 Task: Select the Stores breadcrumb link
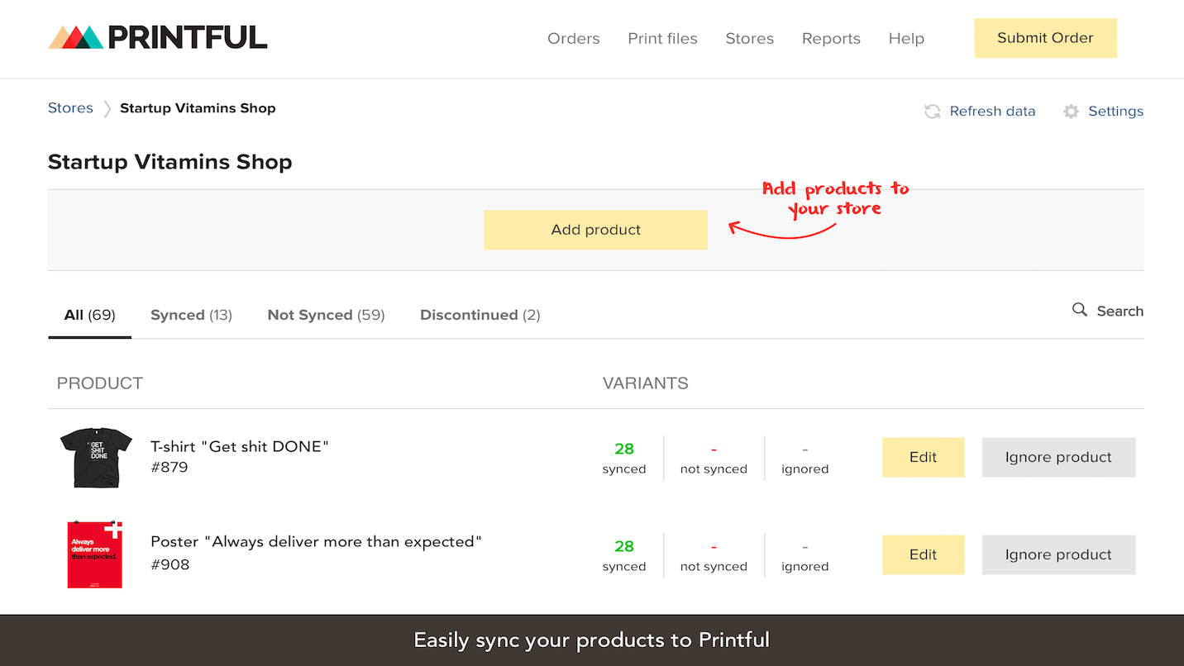(x=70, y=108)
